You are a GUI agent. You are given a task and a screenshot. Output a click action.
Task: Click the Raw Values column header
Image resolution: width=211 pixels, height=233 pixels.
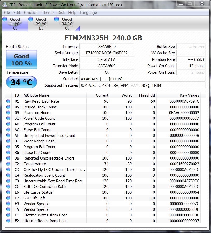189,95
